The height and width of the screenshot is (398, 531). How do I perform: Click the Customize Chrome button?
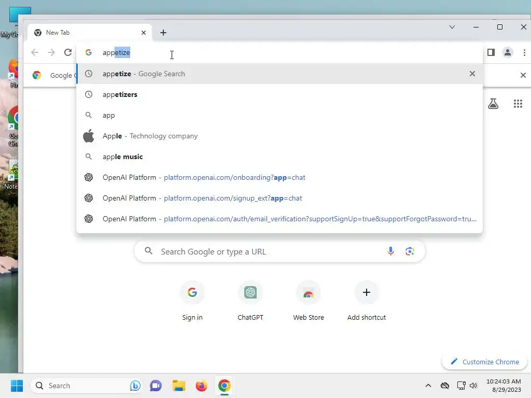(x=485, y=362)
